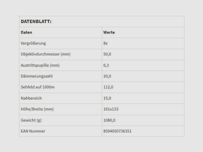Click the 6,3 exit pupil value
The width and height of the screenshot is (203, 152).
(x=106, y=65)
